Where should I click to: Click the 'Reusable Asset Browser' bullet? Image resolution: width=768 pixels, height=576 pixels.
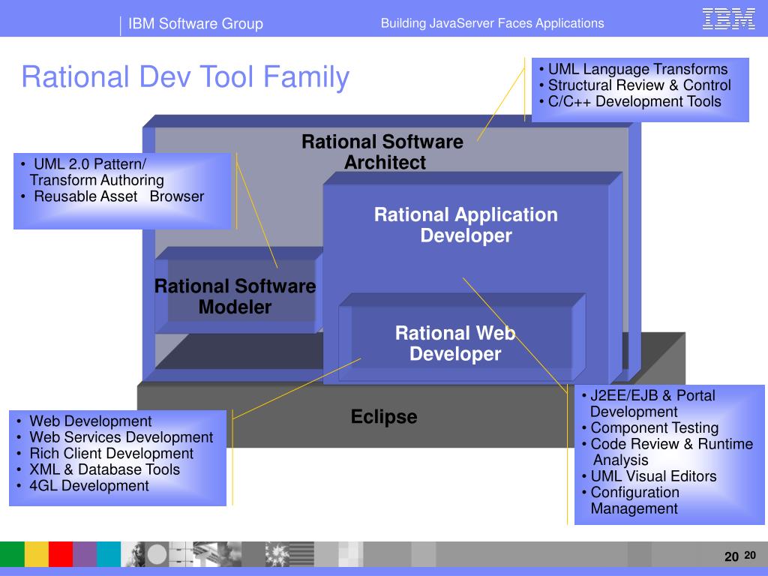112,196
